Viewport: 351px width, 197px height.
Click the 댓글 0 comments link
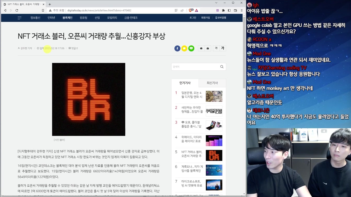click(73, 48)
